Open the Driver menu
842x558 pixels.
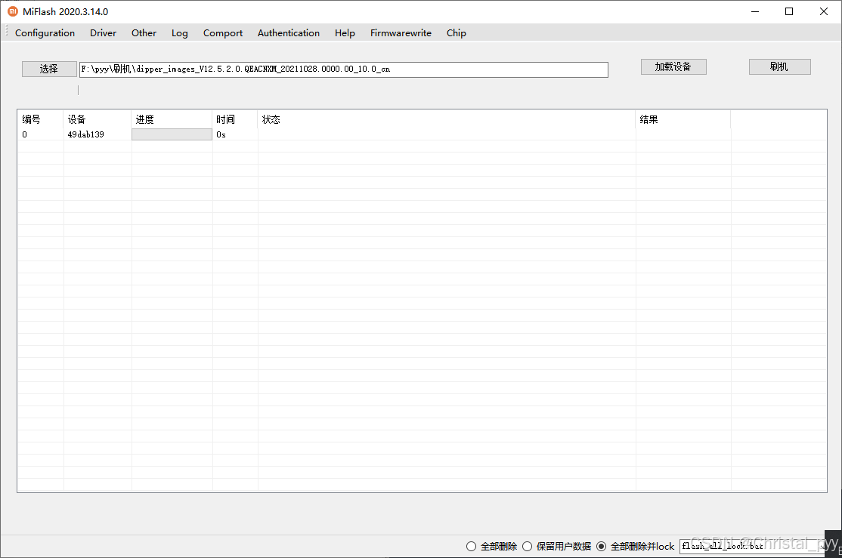click(103, 32)
